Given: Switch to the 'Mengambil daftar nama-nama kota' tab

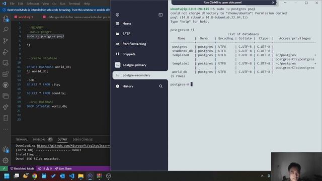Looking at the screenshot, I should point(76,17).
